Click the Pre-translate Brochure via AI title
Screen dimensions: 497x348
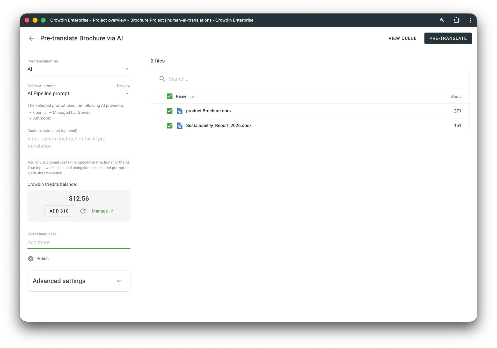[82, 38]
